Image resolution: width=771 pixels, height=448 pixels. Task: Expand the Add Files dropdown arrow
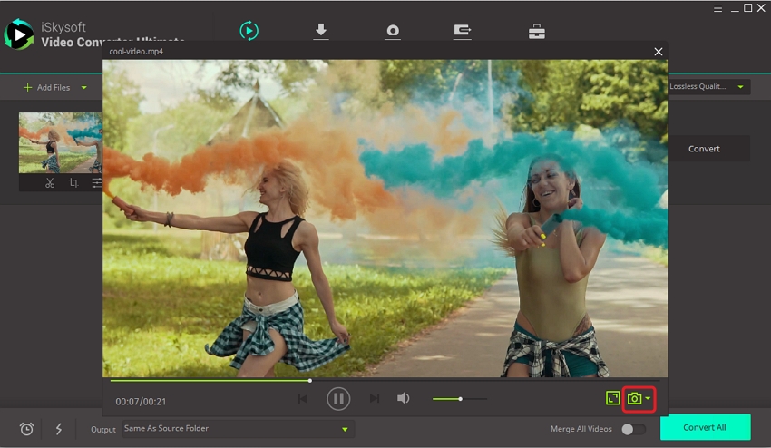pos(84,88)
